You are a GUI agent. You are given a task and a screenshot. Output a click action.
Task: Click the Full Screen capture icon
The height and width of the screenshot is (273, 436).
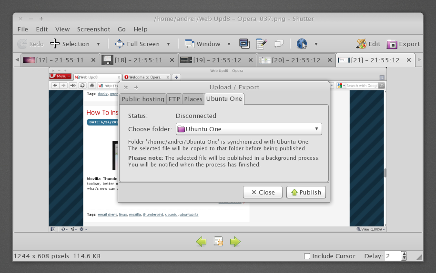click(x=119, y=44)
